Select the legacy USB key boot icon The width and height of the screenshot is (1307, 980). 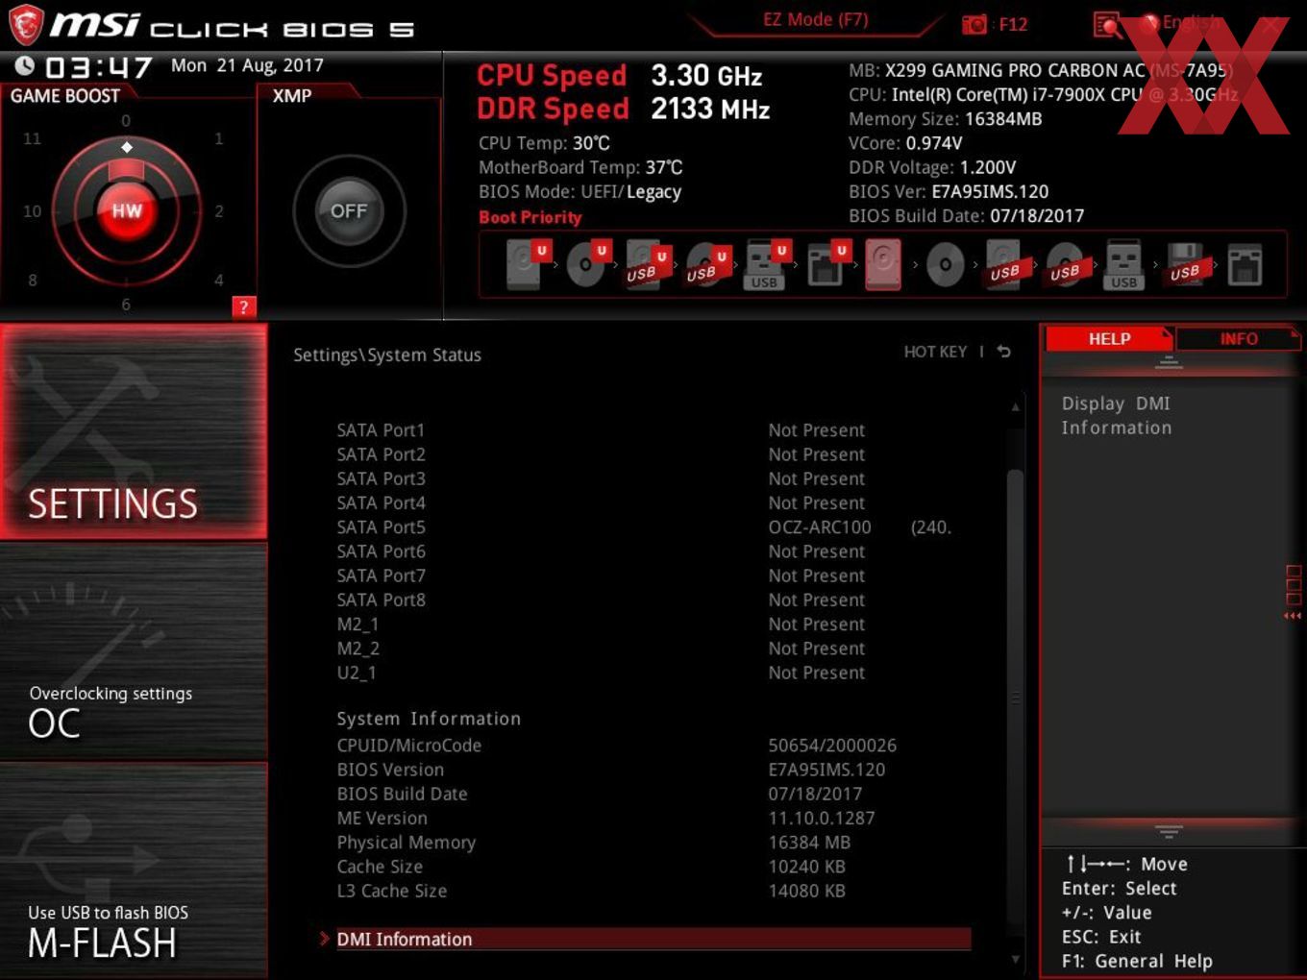1123,265
